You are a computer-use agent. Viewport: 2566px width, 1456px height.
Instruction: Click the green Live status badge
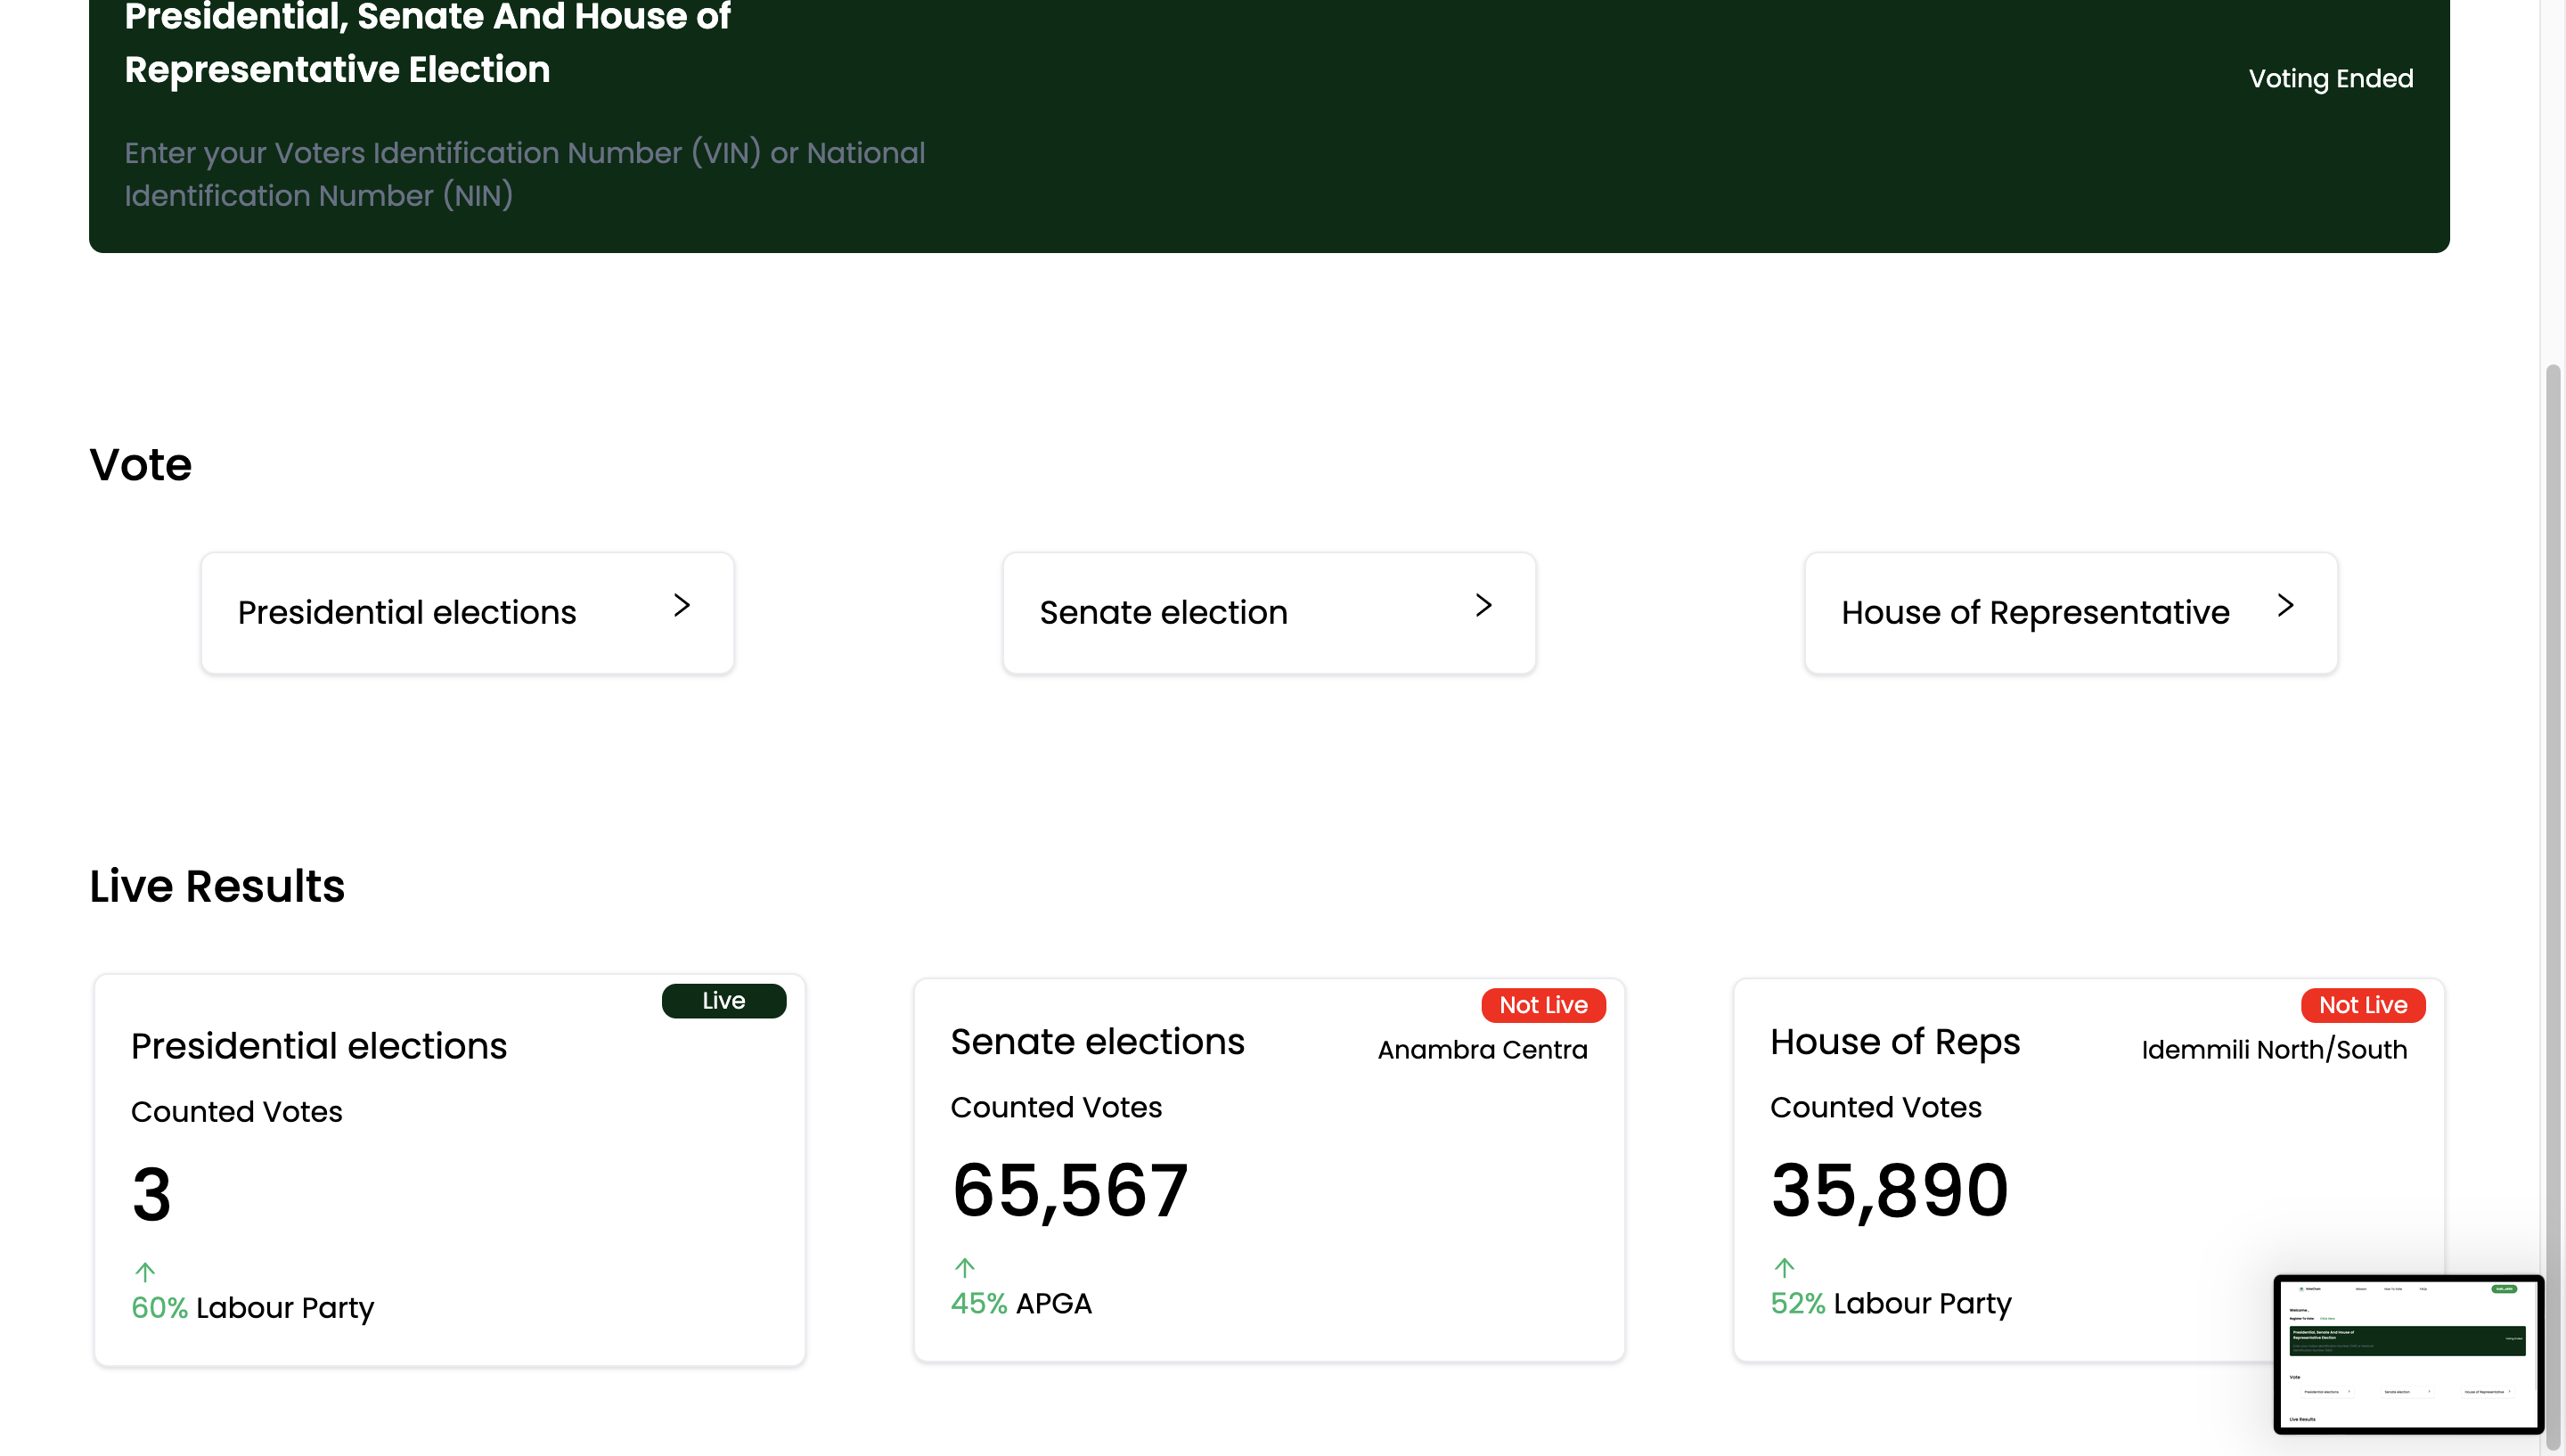(x=723, y=1001)
